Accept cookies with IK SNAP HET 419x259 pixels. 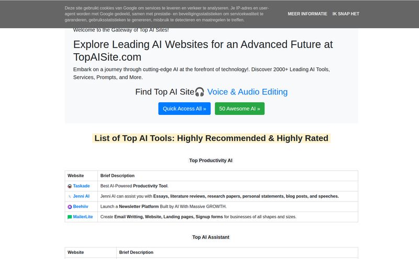click(346, 14)
